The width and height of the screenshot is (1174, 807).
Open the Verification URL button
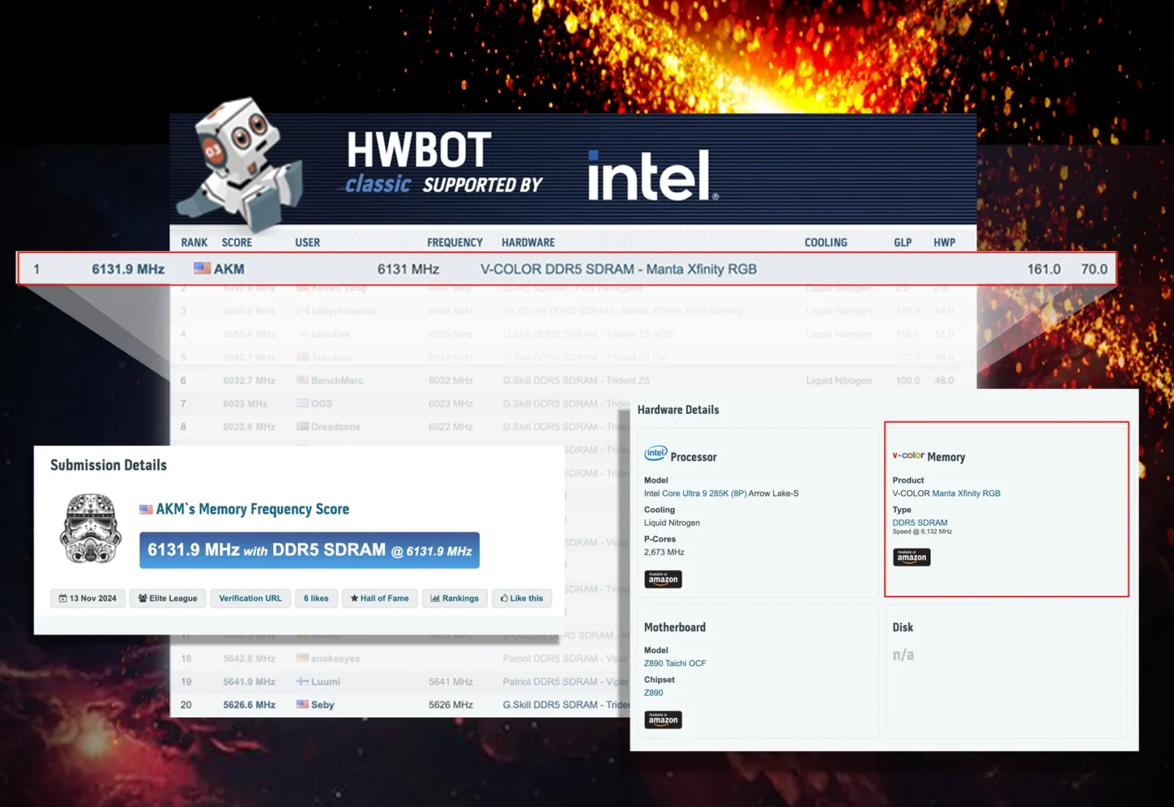(250, 599)
